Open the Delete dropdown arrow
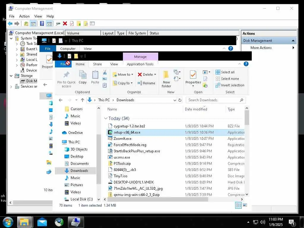This screenshot has height=228, width=304. (x=155, y=75)
